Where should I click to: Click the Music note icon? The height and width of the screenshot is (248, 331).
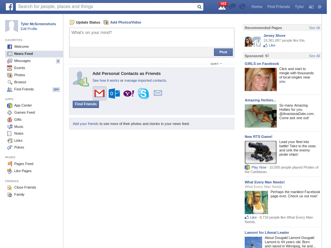(9, 127)
